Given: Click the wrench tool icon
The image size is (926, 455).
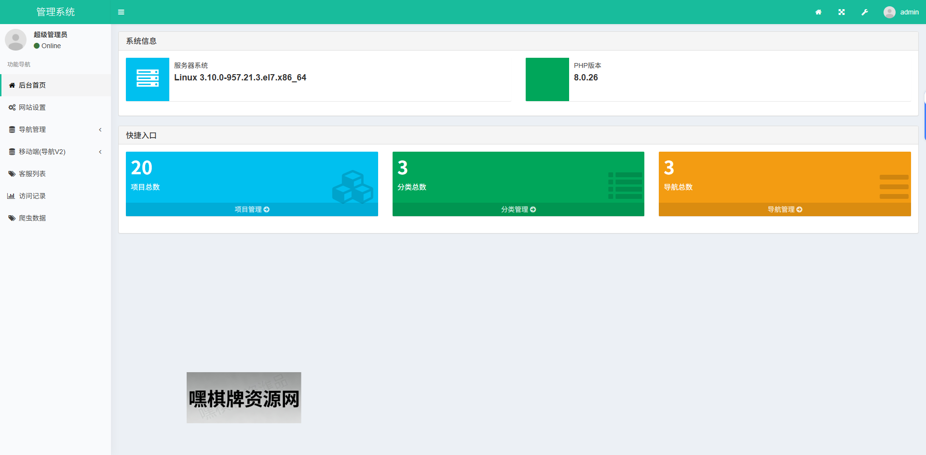Looking at the screenshot, I should click(x=865, y=12).
